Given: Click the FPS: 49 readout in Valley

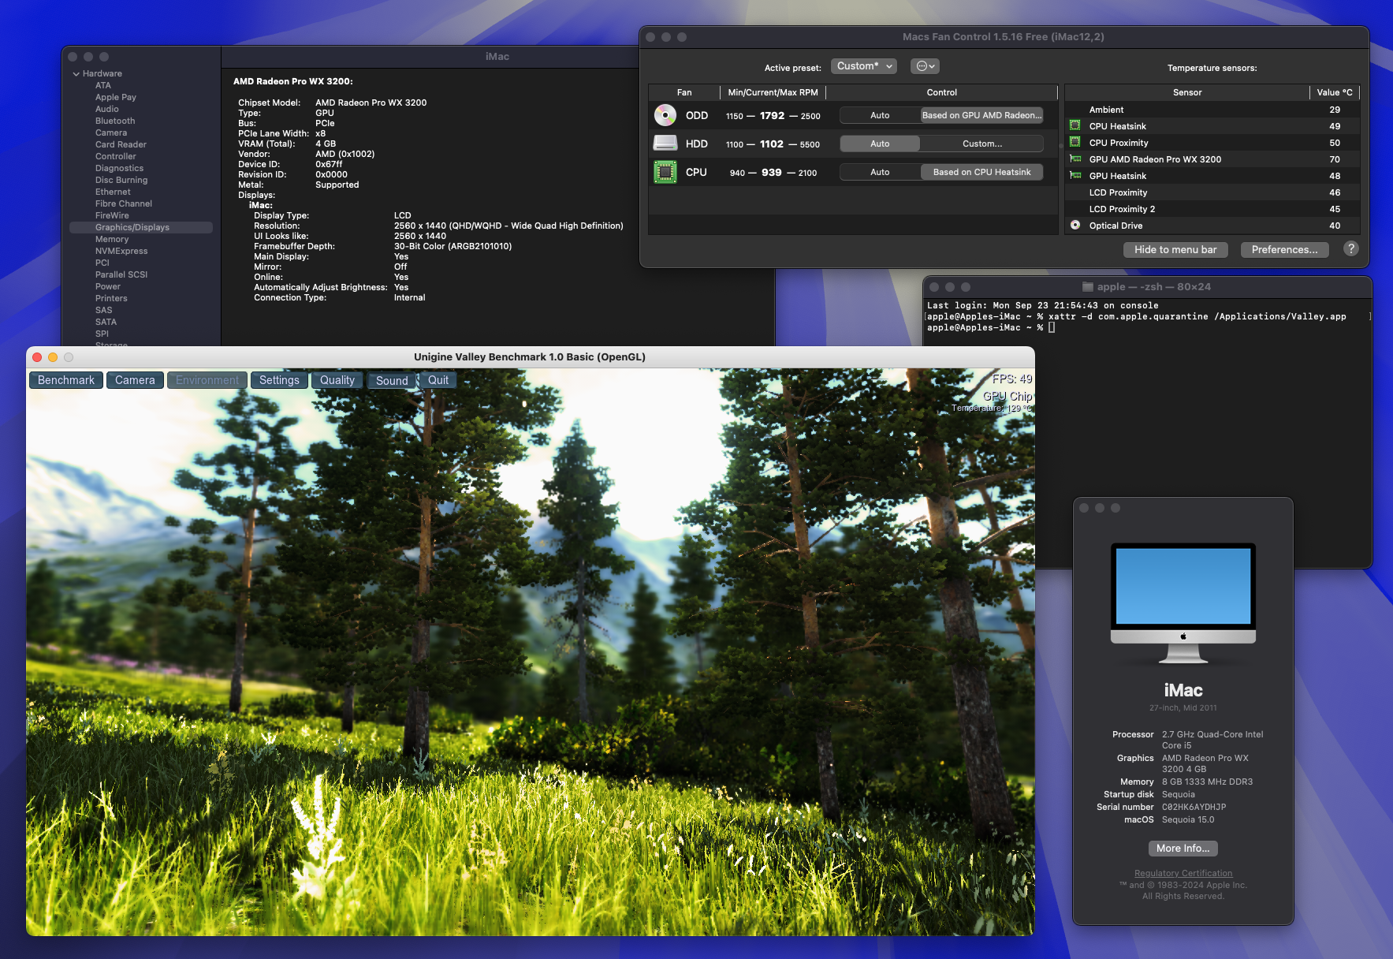Looking at the screenshot, I should pos(1012,379).
